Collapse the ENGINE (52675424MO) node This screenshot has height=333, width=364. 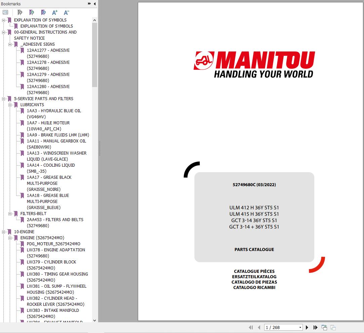click(10, 238)
